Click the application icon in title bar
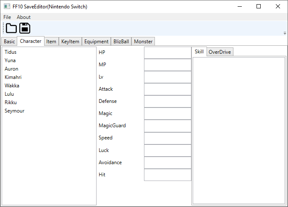The image size is (288, 207). click(7, 6)
